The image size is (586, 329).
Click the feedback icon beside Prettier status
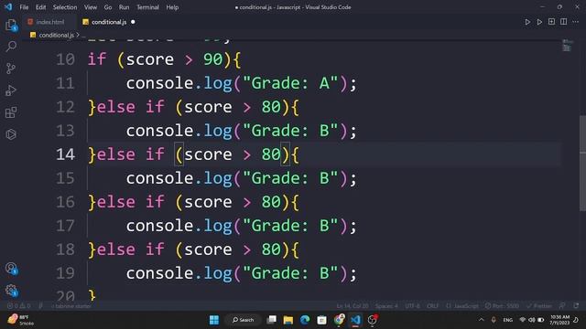(562, 306)
